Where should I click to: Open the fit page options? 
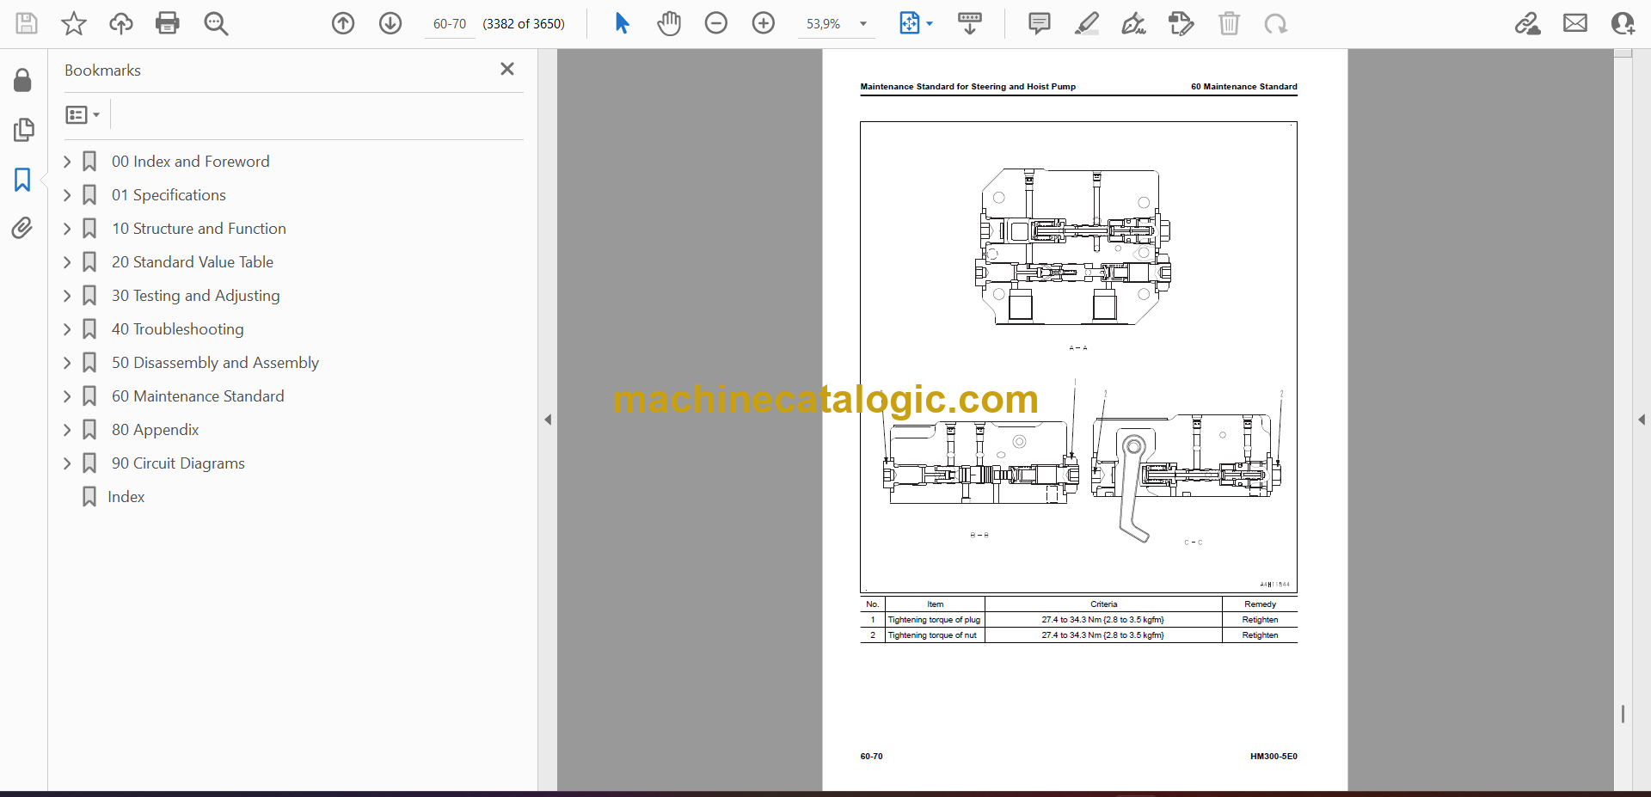(915, 23)
